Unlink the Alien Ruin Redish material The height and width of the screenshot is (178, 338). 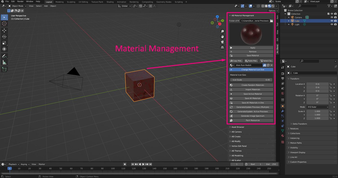(x=272, y=65)
